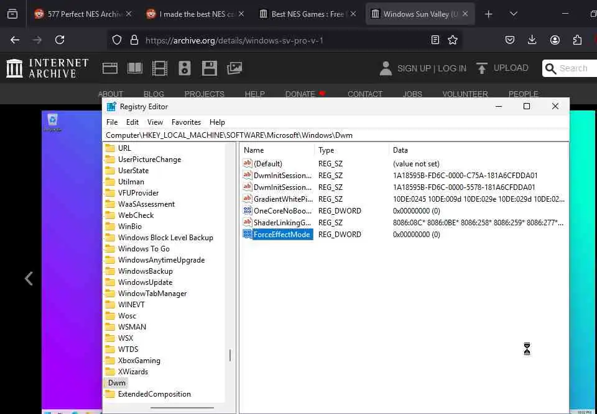Open Firefox recent browsing tab list icon
597x414 pixels.
coord(12,14)
